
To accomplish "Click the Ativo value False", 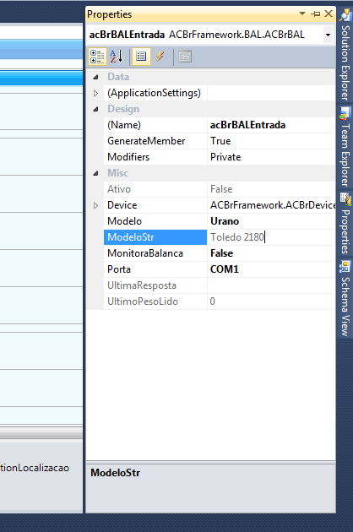I will tap(271, 189).
